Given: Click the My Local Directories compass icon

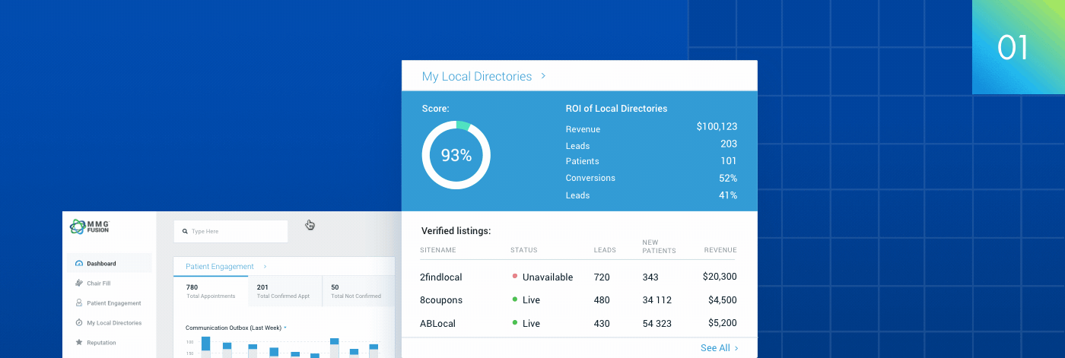Looking at the screenshot, I should [x=78, y=323].
